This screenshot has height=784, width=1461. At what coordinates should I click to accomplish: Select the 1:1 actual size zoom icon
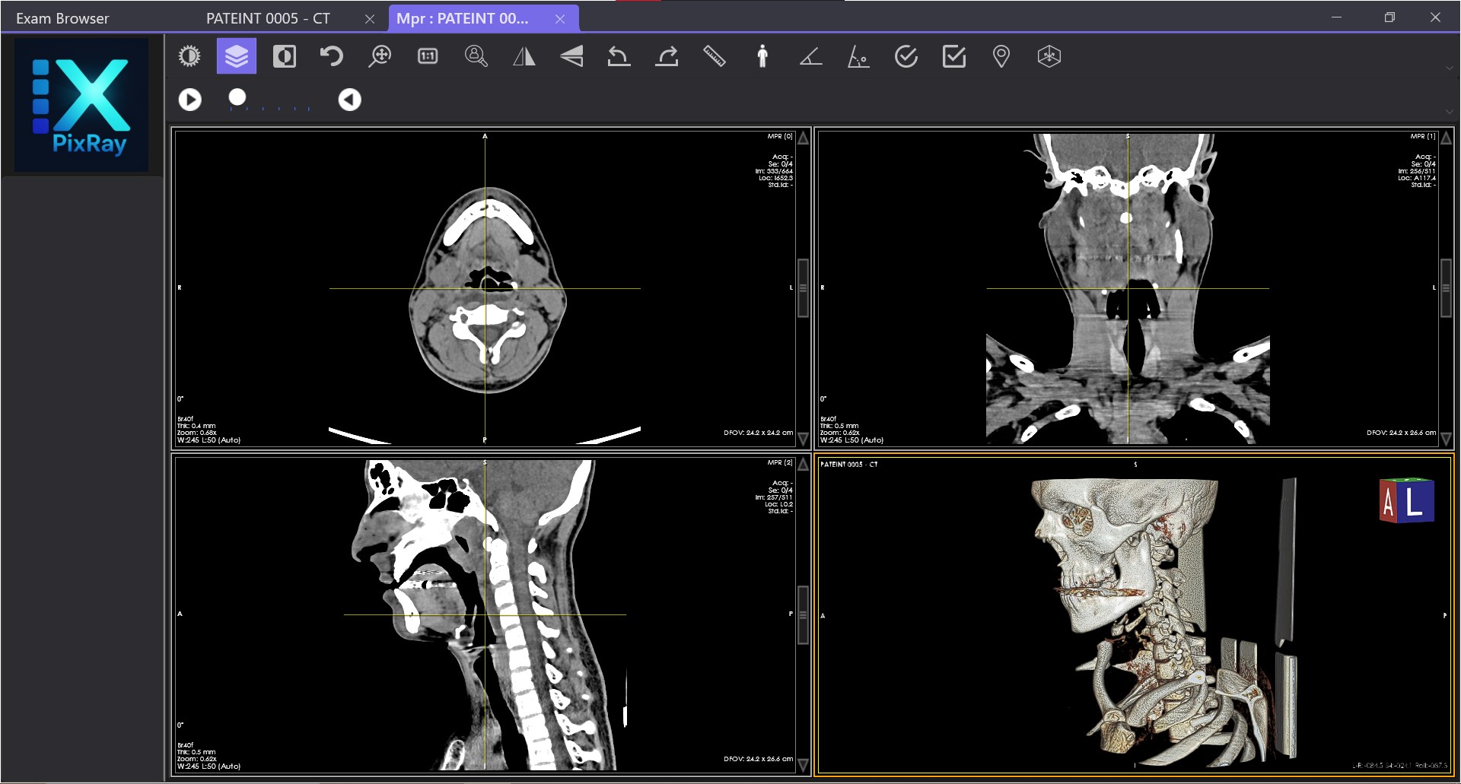(x=427, y=56)
